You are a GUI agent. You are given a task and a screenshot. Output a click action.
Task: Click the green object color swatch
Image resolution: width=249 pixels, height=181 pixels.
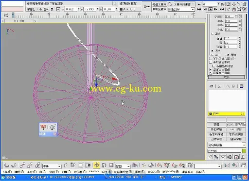(244, 151)
